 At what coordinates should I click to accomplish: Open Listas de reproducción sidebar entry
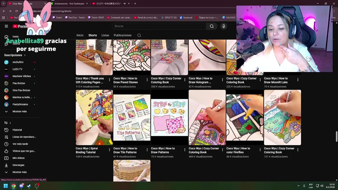[x=20, y=137]
